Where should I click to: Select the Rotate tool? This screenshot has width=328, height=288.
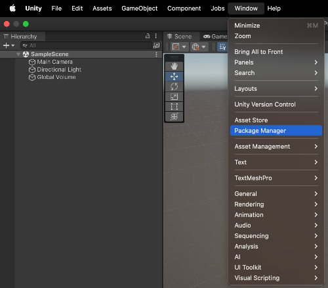pyautogui.click(x=174, y=87)
